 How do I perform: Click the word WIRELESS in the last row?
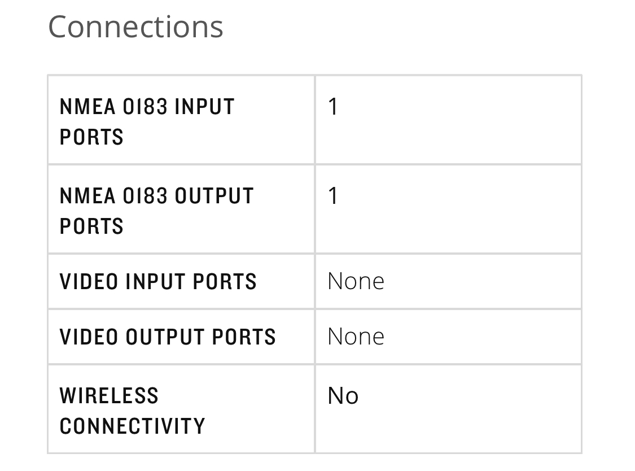coord(109,396)
